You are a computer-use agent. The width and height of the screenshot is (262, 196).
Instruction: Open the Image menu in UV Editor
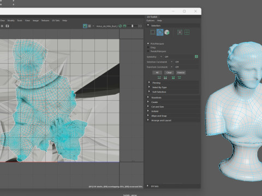point(35,21)
